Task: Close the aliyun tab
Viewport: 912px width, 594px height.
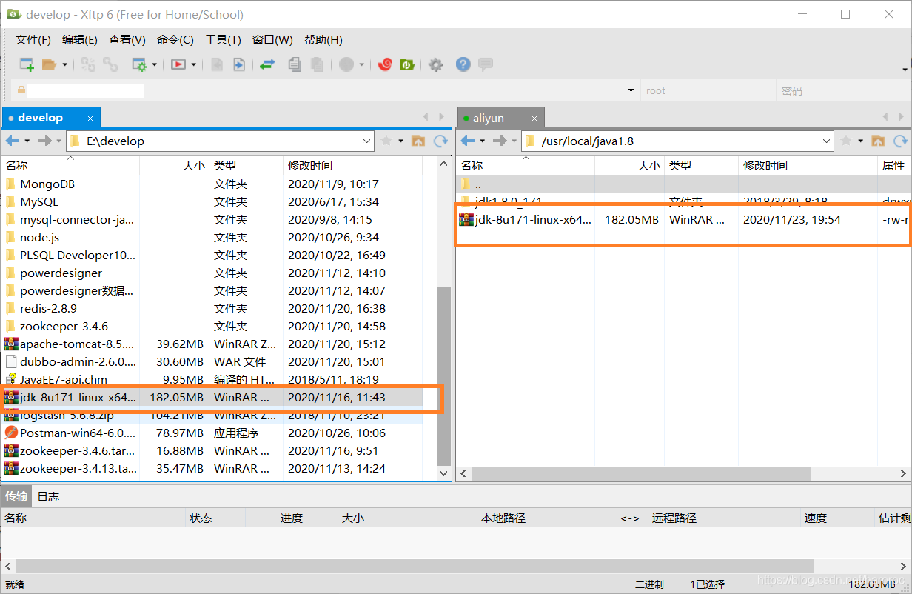Action: (534, 118)
